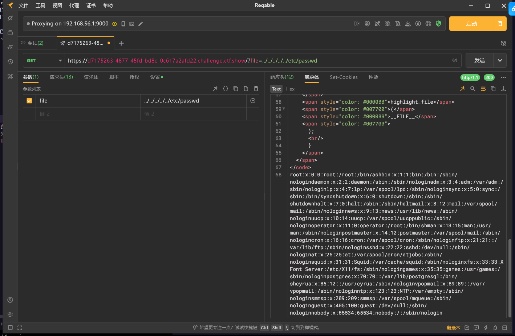Click the request URL input field
Screen dimensions: 515x336
tap(258, 61)
